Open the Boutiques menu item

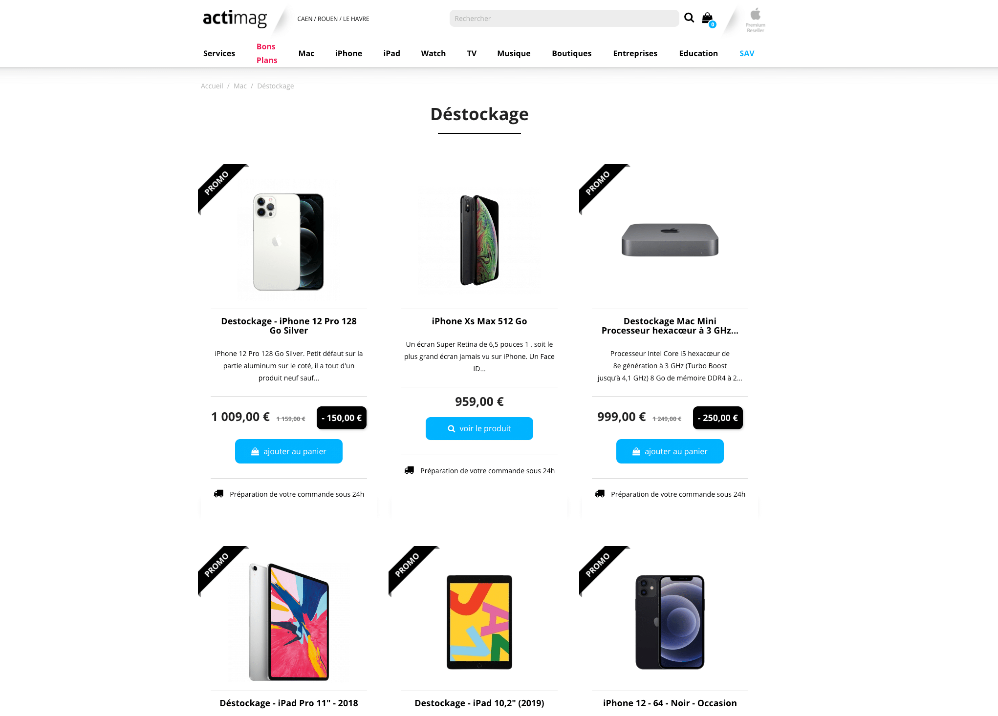click(571, 53)
